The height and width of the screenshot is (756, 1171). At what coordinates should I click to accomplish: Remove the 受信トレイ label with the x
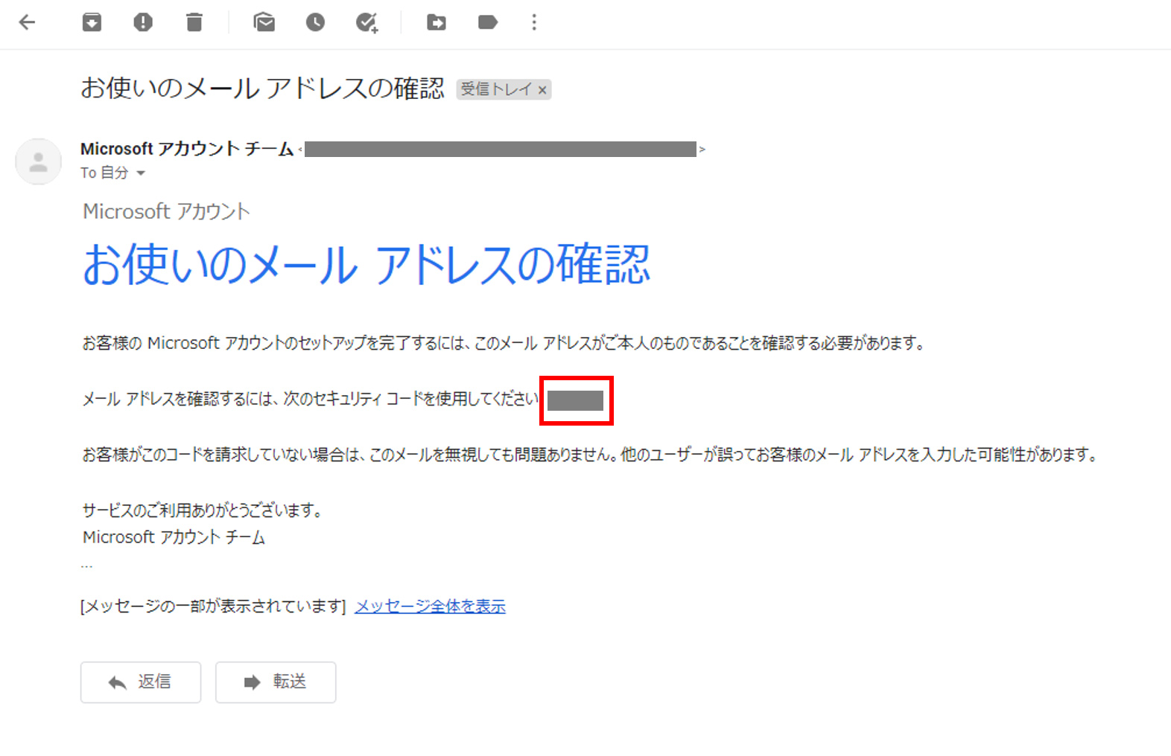click(542, 90)
